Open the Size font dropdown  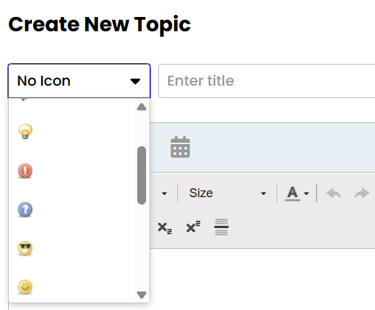228,193
